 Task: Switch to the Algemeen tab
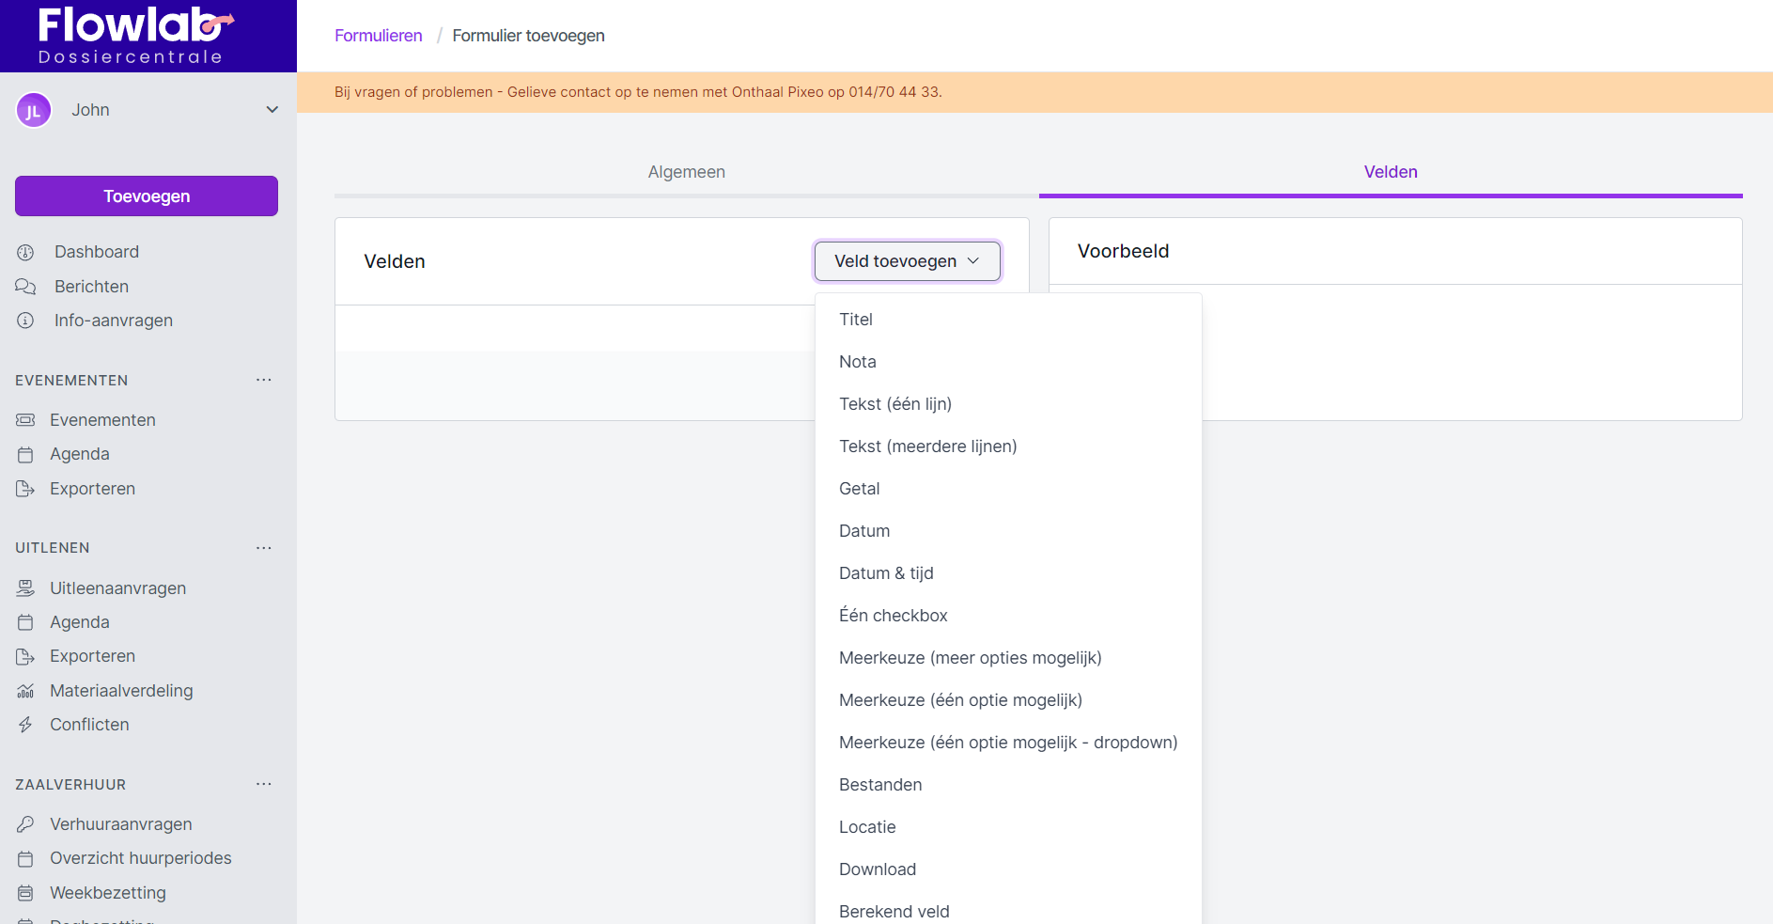coord(686,172)
